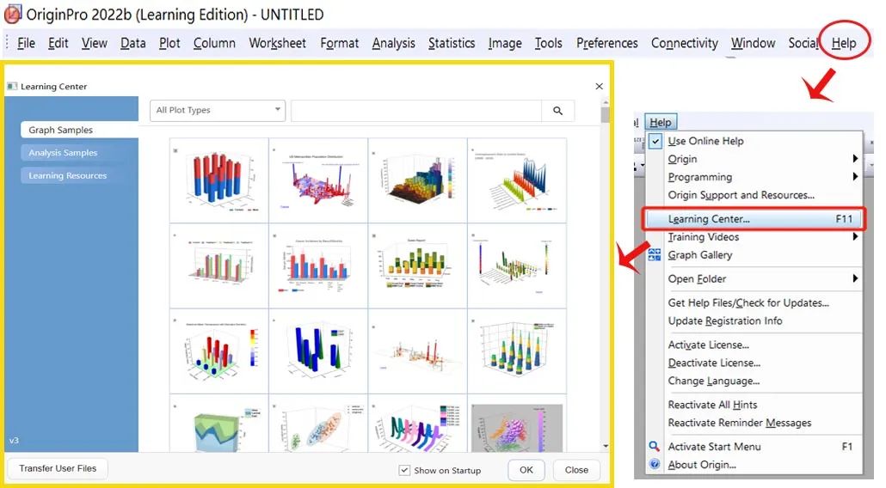886x488 pixels.
Task: Select Learning Center... menu entry
Action: coord(754,219)
